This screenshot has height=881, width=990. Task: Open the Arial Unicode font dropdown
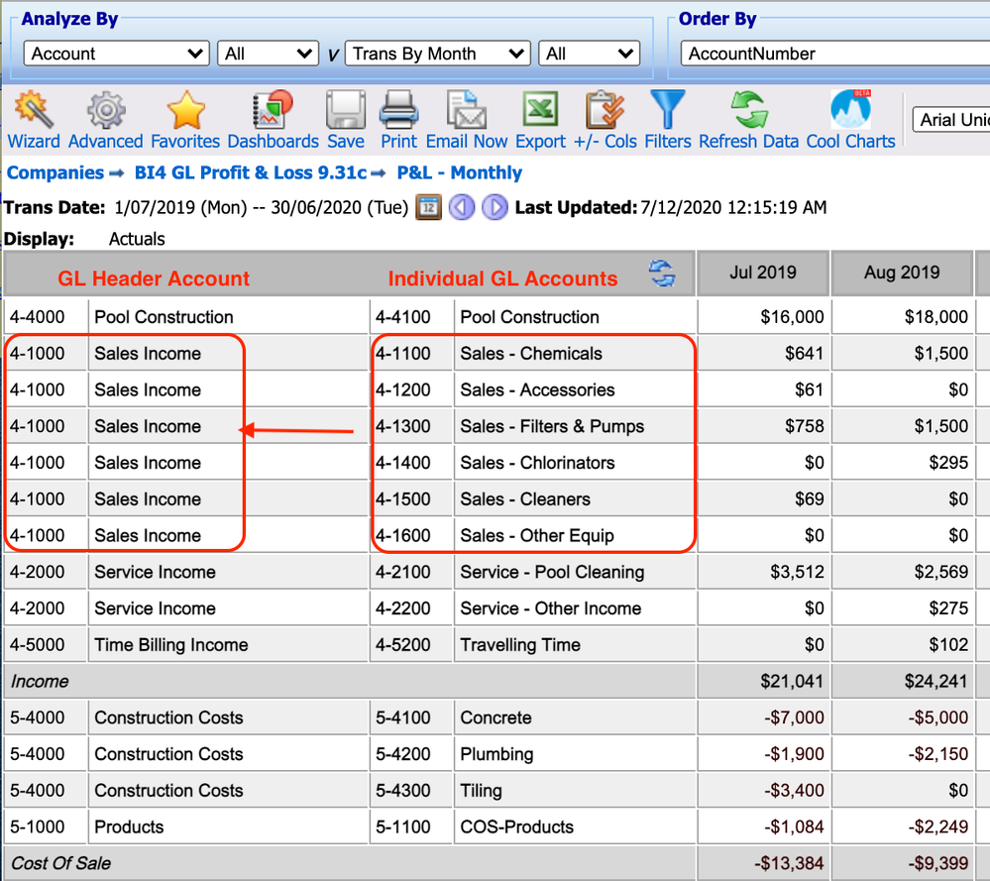(x=951, y=119)
